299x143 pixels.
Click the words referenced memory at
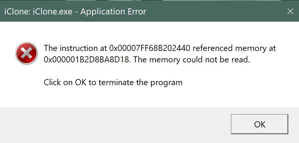point(234,48)
